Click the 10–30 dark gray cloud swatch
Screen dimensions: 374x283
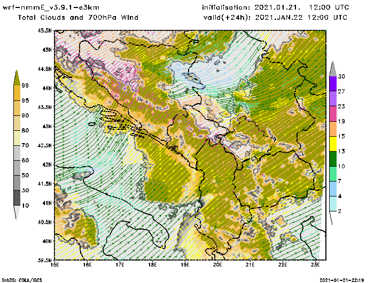click(17, 198)
